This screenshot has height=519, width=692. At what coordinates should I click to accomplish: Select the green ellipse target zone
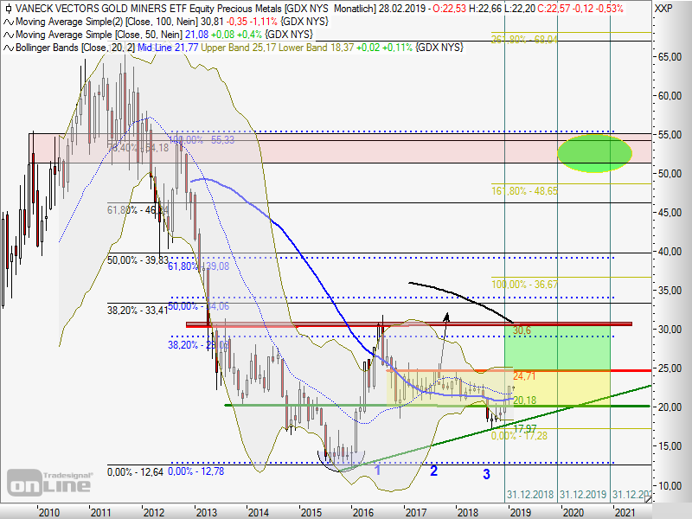(x=594, y=154)
